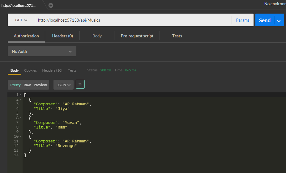Image resolution: width=286 pixels, height=173 pixels.
Task: Click the "Revenge" title value
Action: point(66,146)
